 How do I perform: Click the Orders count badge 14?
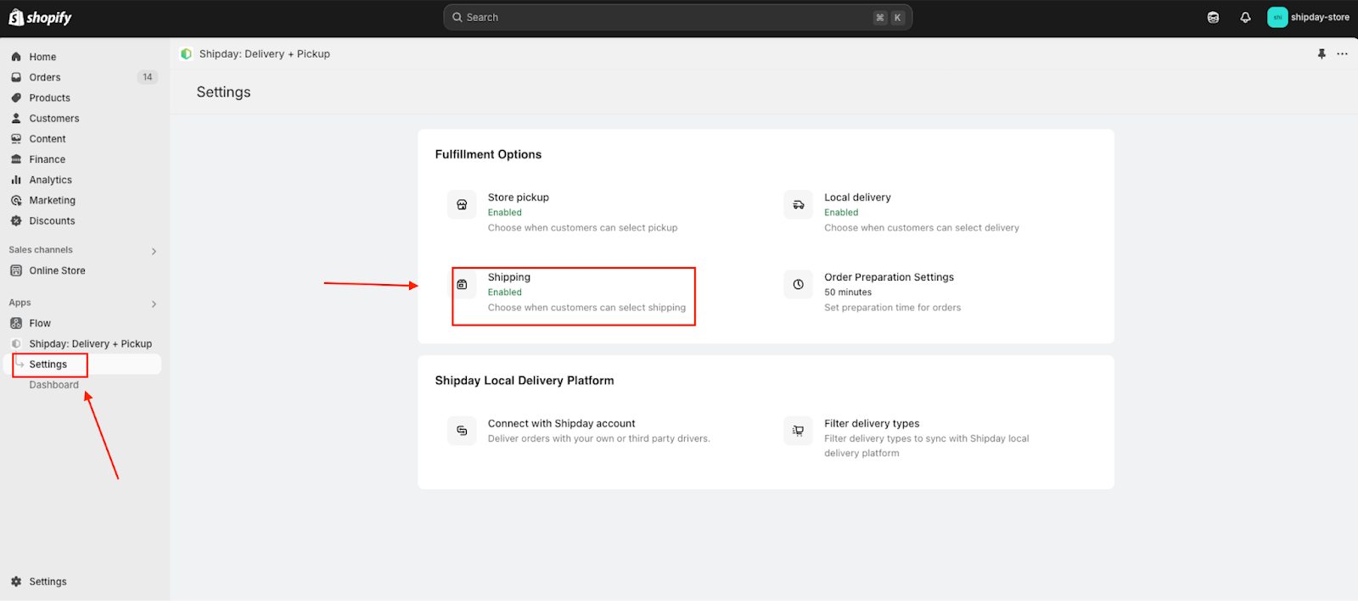click(x=148, y=77)
